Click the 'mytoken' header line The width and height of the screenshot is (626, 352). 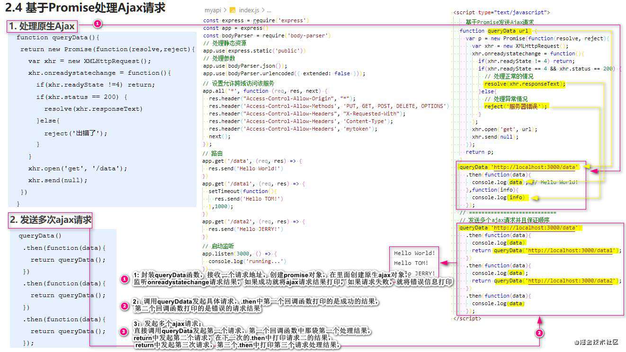pyautogui.click(x=293, y=129)
